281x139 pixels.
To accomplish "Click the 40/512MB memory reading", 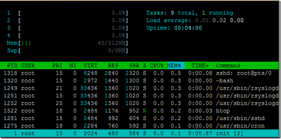I will (111, 43).
